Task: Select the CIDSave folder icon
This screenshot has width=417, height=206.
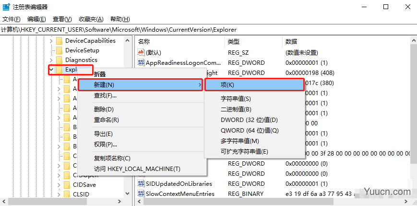Action: click(67, 184)
